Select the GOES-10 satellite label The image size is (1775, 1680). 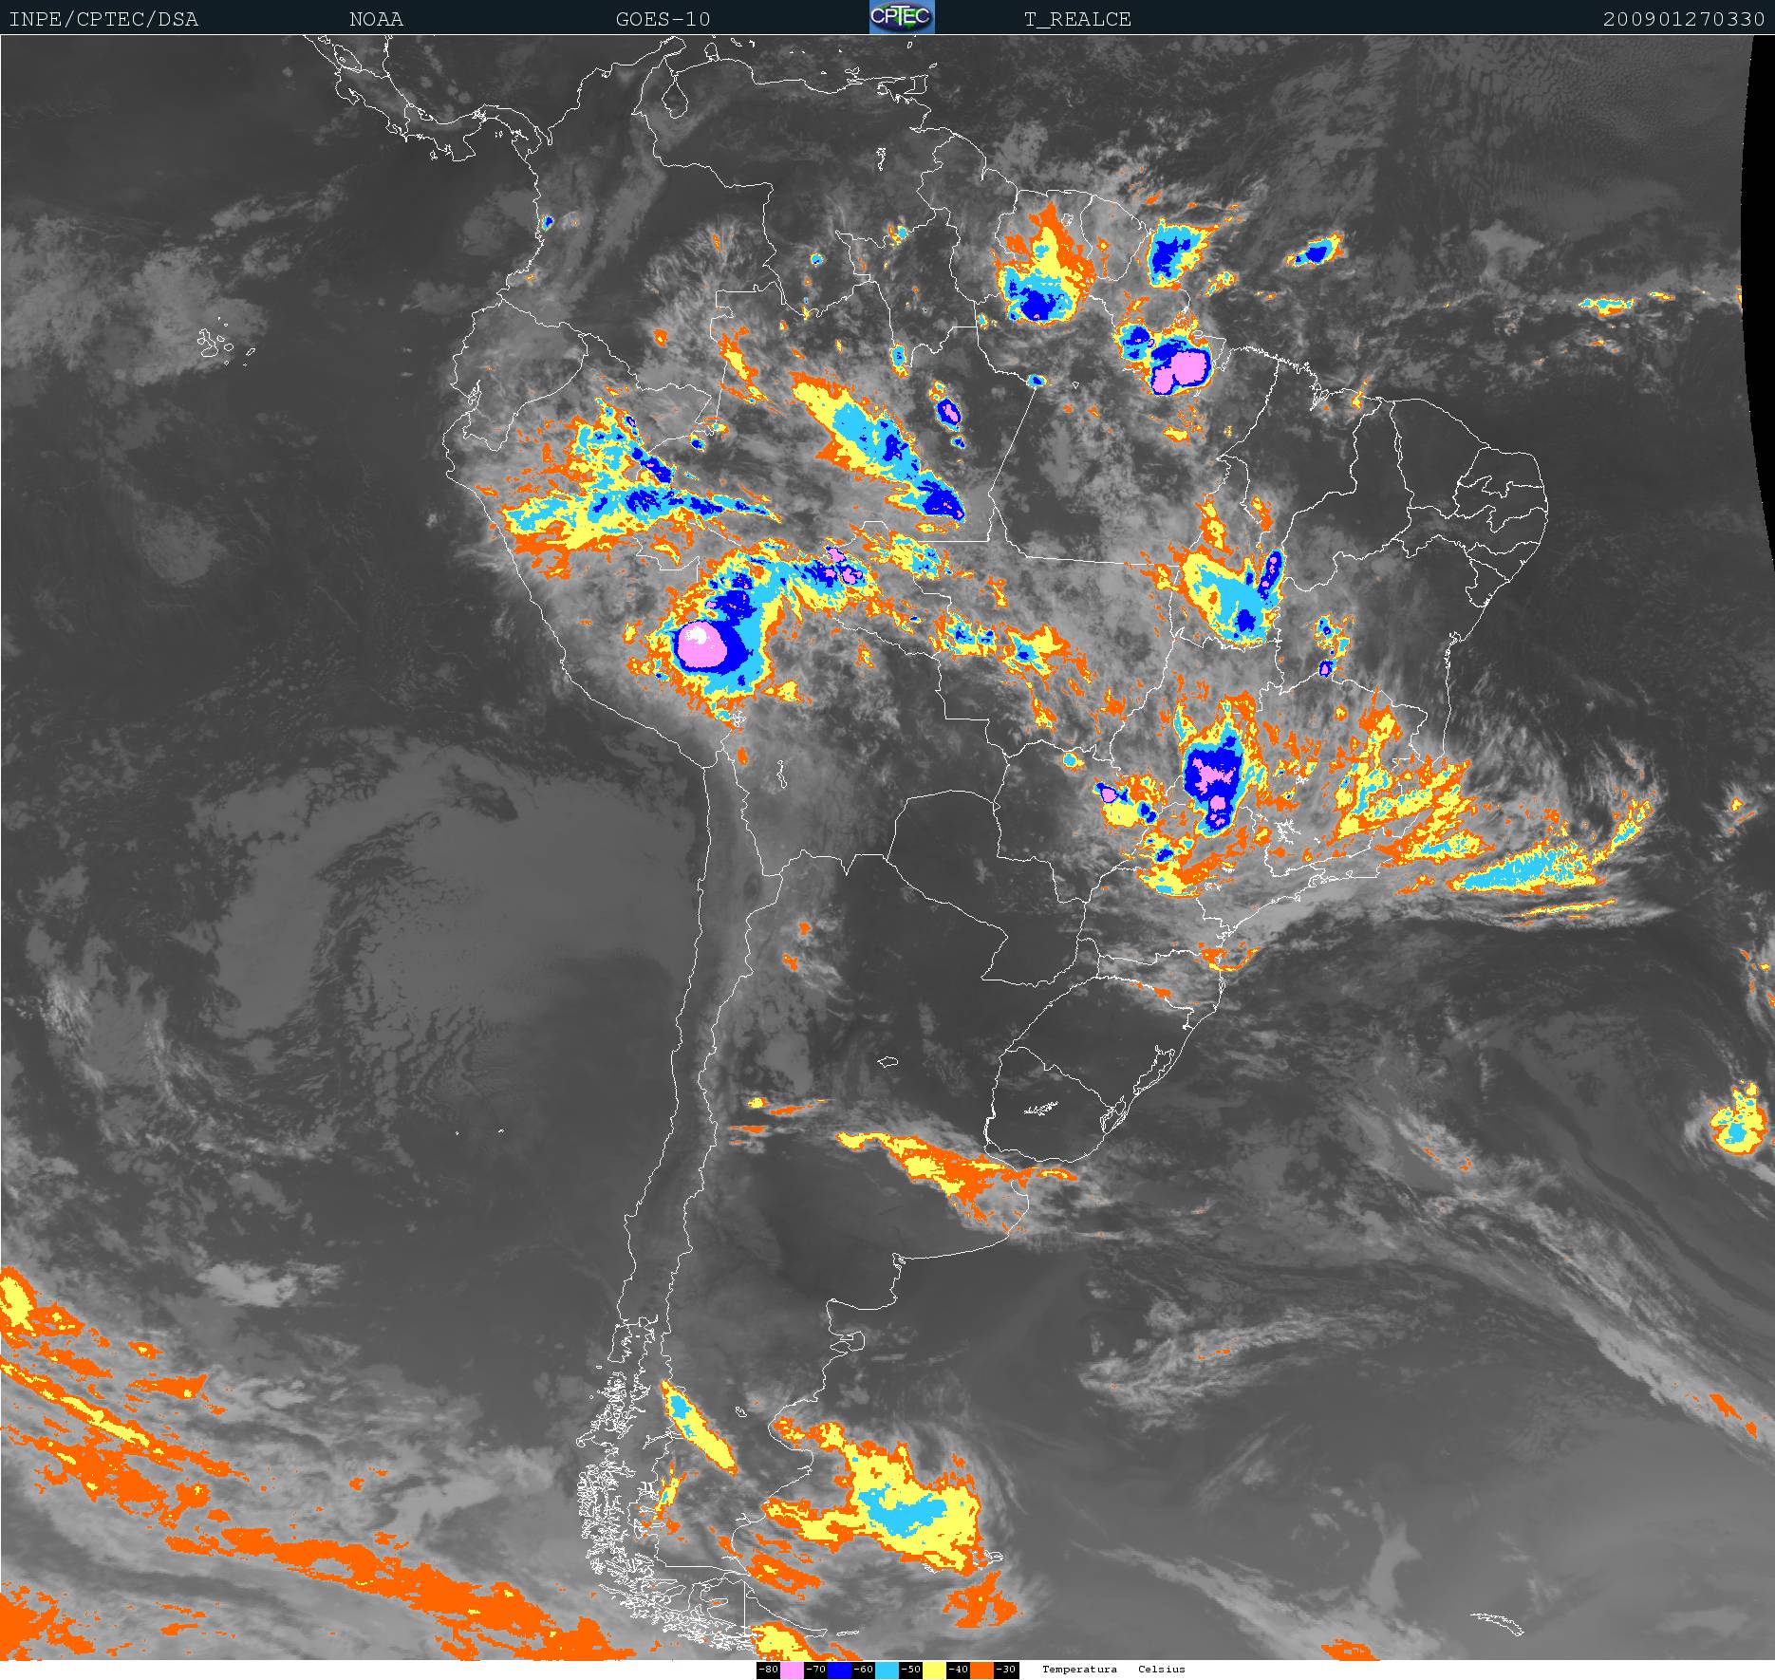point(663,19)
